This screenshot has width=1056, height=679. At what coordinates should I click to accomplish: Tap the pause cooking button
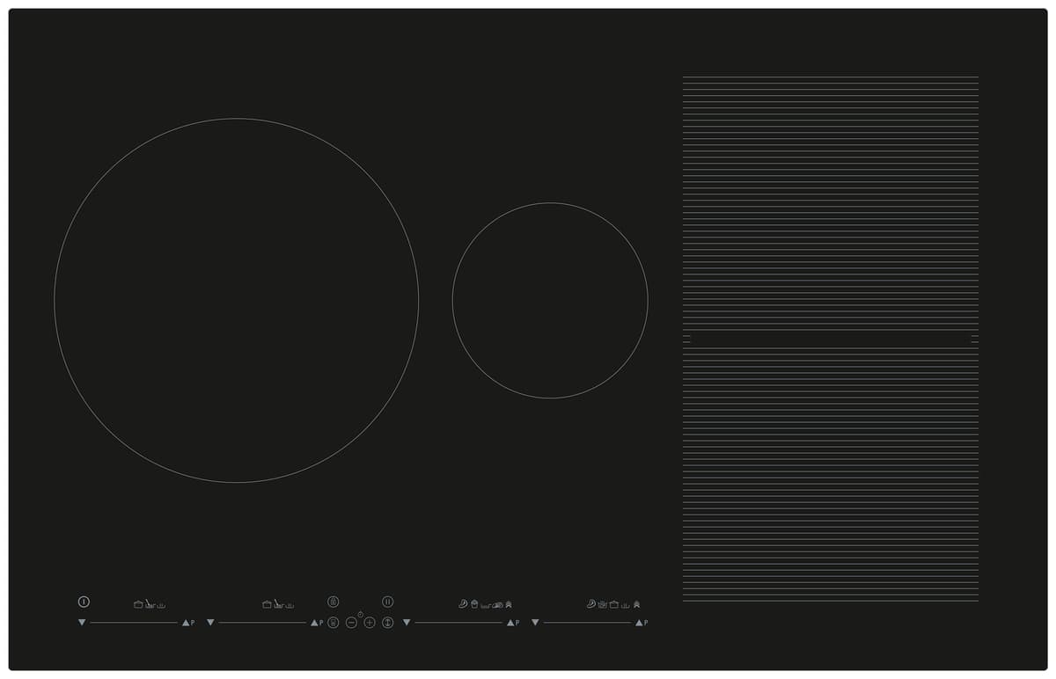[x=387, y=602]
